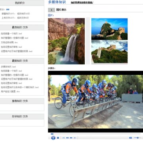Pause the video with the round pause button
The image size is (143, 143).
[53, 138]
